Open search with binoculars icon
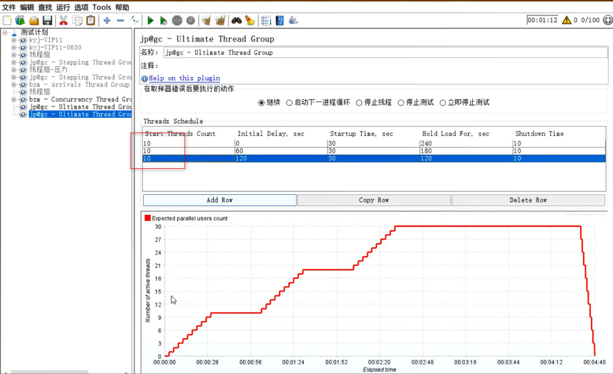 point(237,20)
